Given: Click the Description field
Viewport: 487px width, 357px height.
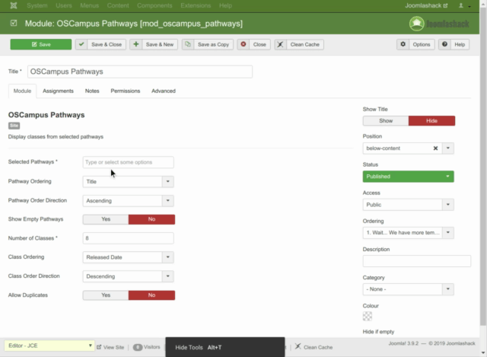Looking at the screenshot, I should [x=416, y=261].
